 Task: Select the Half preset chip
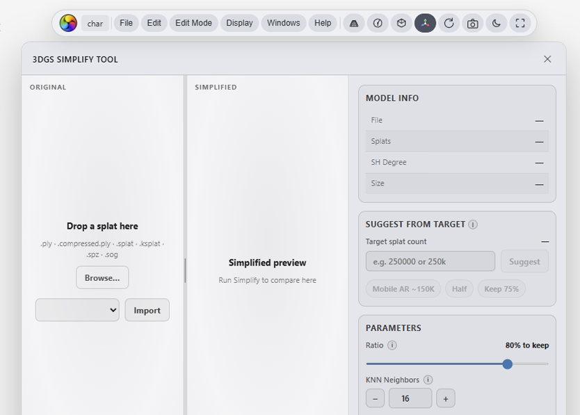click(459, 289)
